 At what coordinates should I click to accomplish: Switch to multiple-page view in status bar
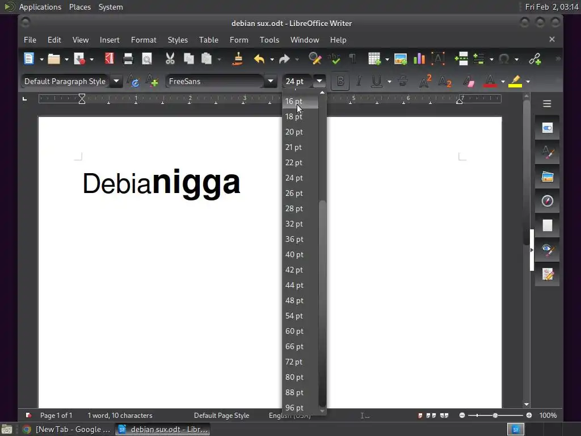coord(431,416)
